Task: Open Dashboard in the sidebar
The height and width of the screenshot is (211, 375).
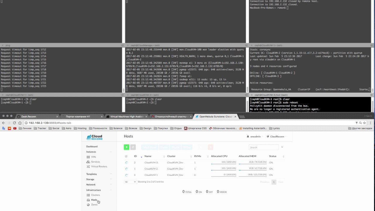Action: (92, 147)
